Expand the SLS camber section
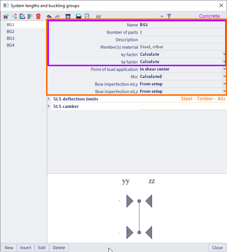This screenshot has width=227, height=252. [49, 106]
